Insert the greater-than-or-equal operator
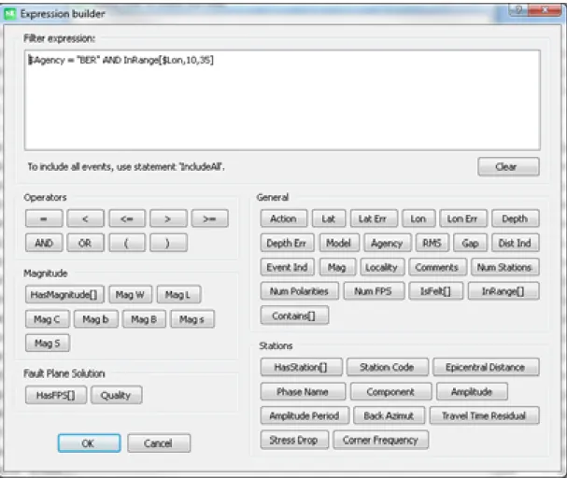This screenshot has height=478, width=567. pos(210,218)
